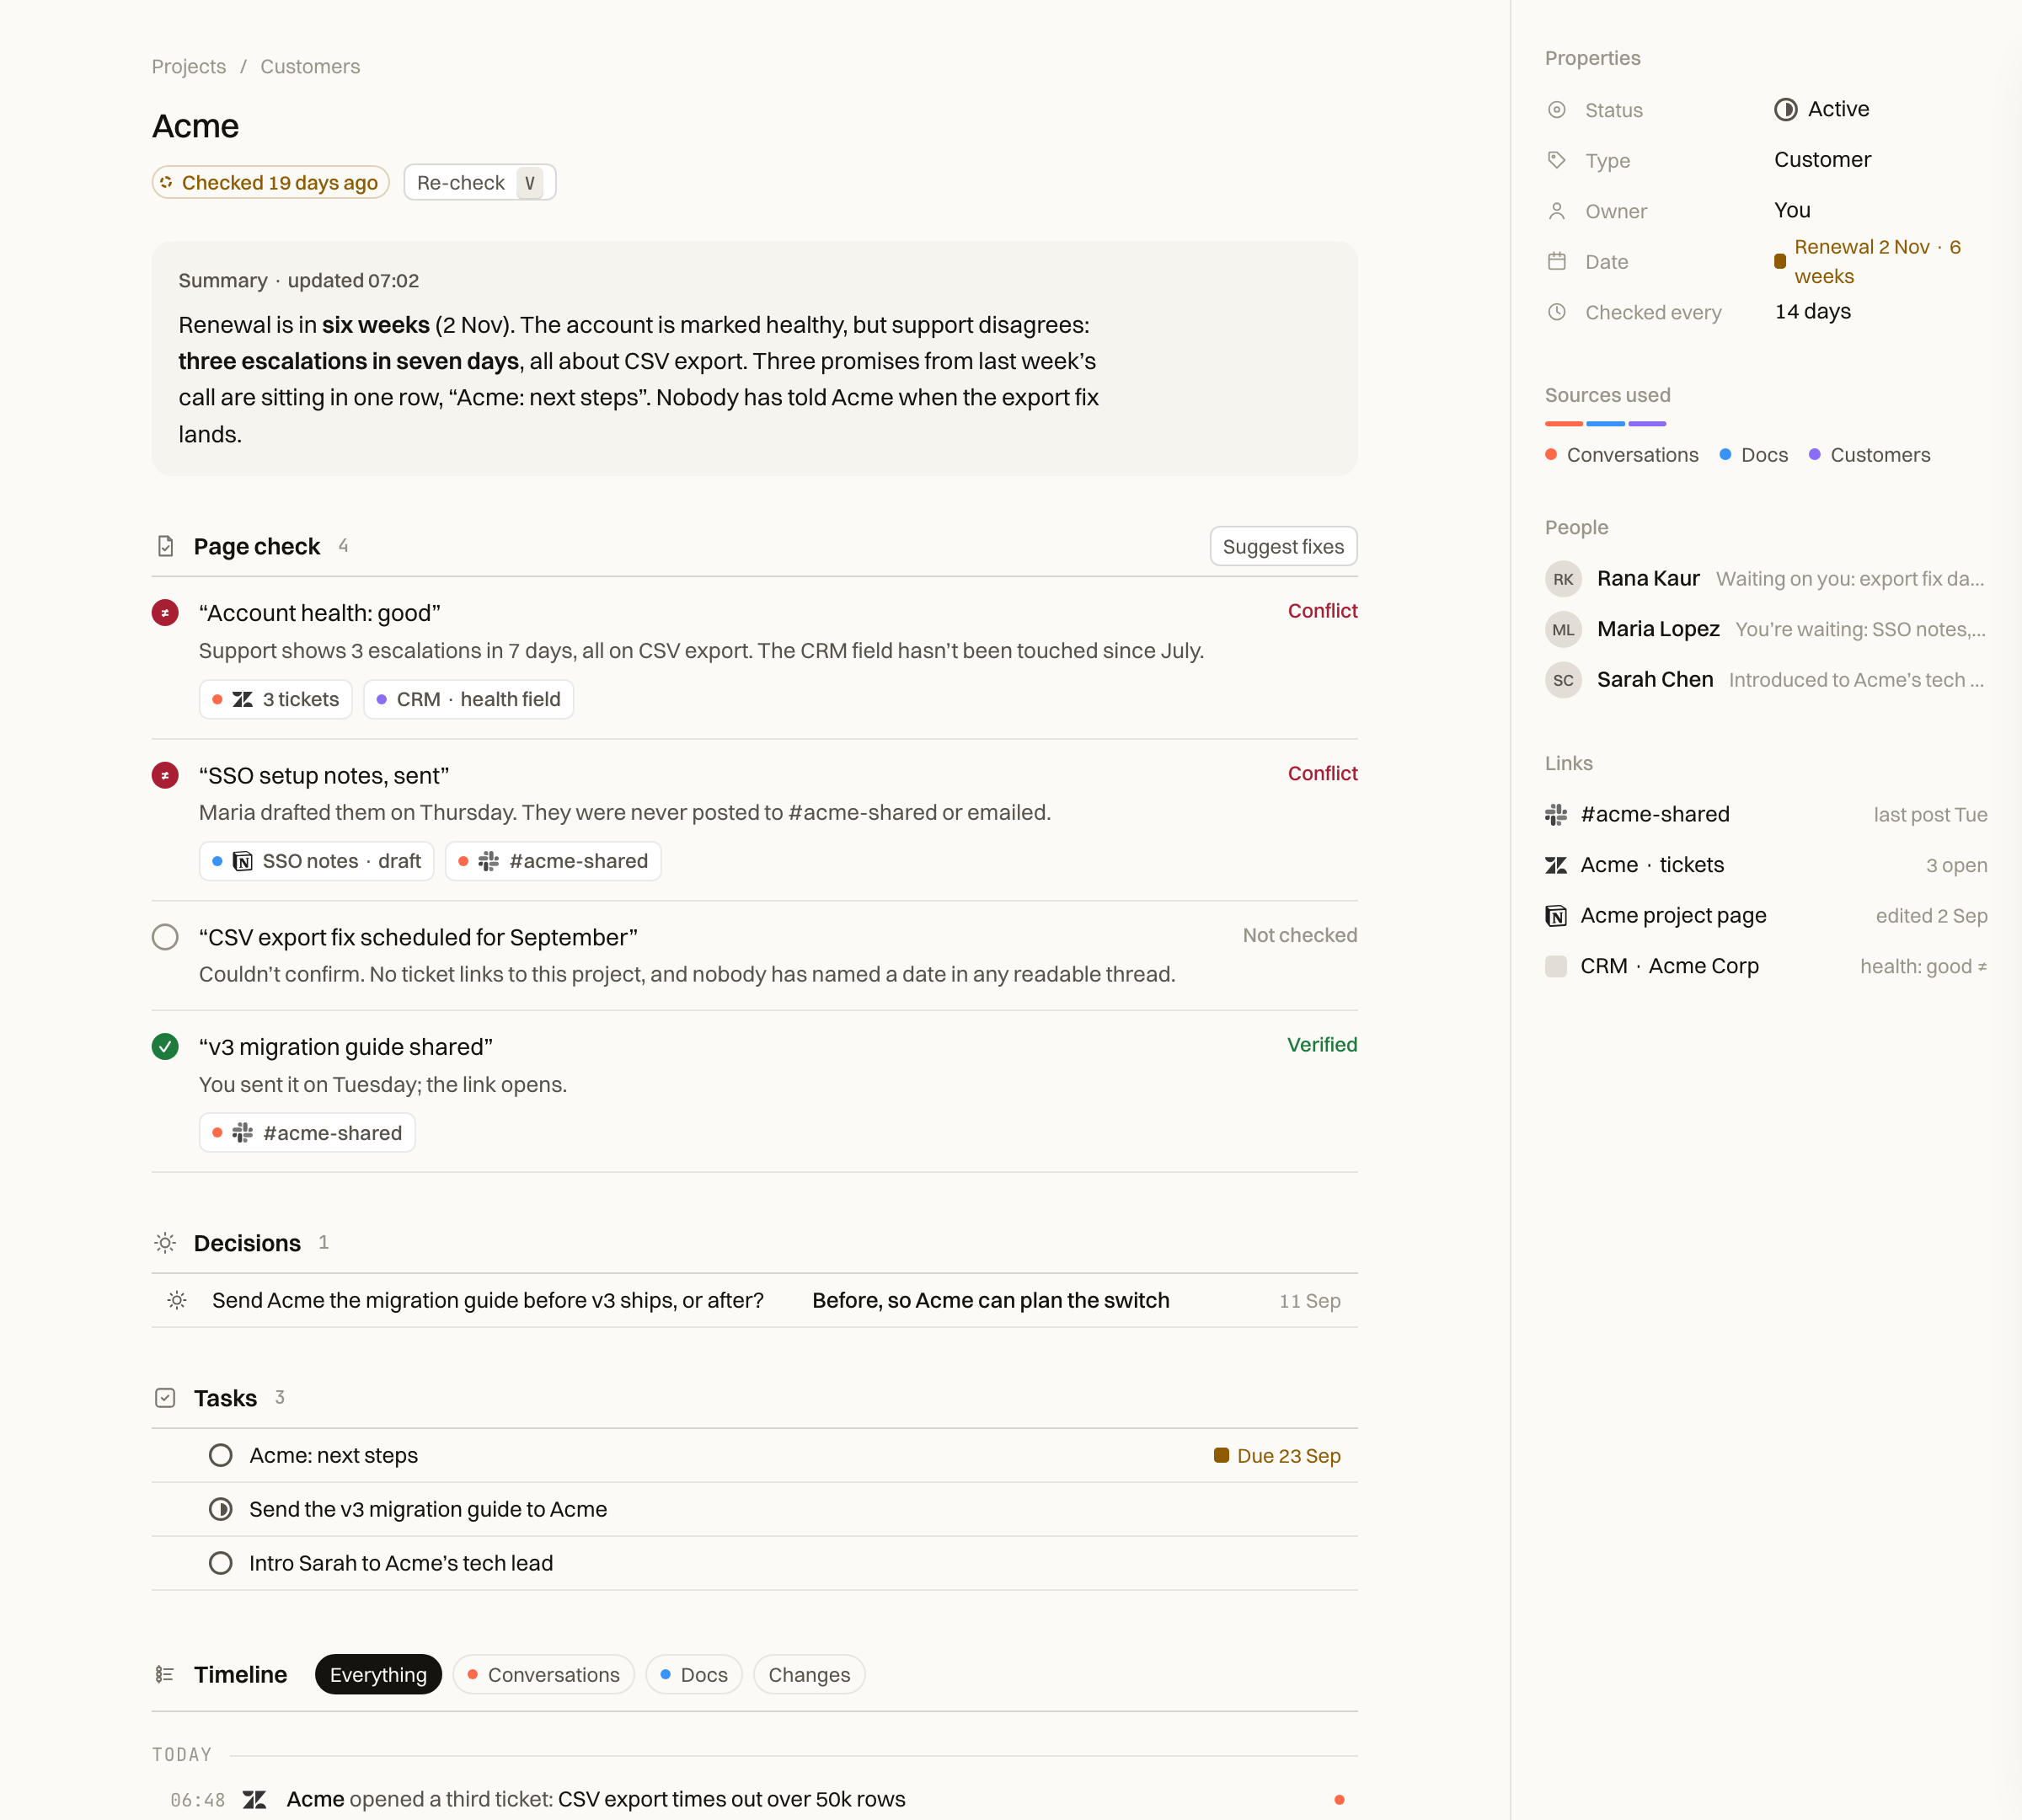Screen dimensions: 2022x1820
Task: Click the green verified icon for v3 migration guide
Action: click(165, 1047)
